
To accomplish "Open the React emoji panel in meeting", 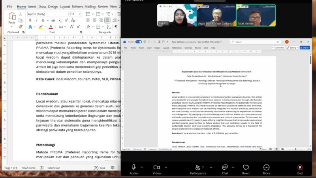I will point(246,169).
